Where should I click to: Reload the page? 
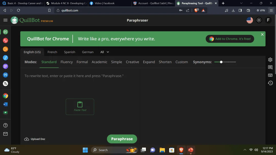18,10
